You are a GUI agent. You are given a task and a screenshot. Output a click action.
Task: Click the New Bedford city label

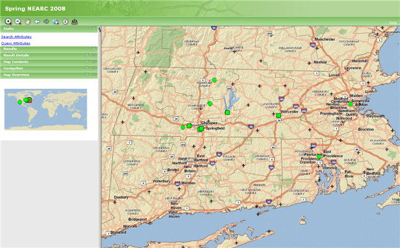373,171
